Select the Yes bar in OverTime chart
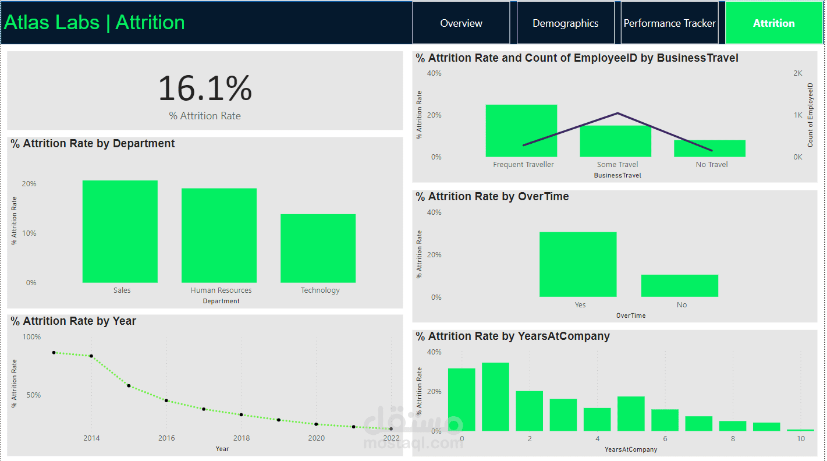Viewport: 827px width, 461px height. point(578,265)
